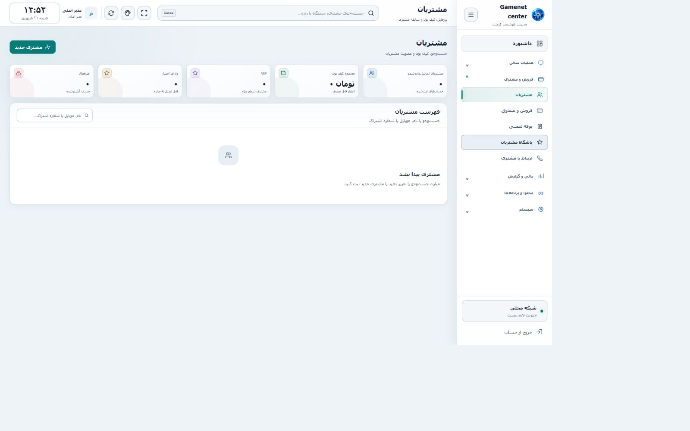Expand the مالی و گزارش section
The width and height of the screenshot is (690, 431).
(x=504, y=176)
